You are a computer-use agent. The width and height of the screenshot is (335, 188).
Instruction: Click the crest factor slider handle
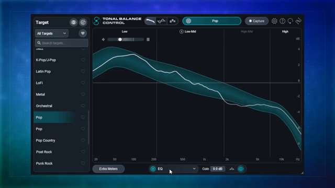click(x=120, y=40)
